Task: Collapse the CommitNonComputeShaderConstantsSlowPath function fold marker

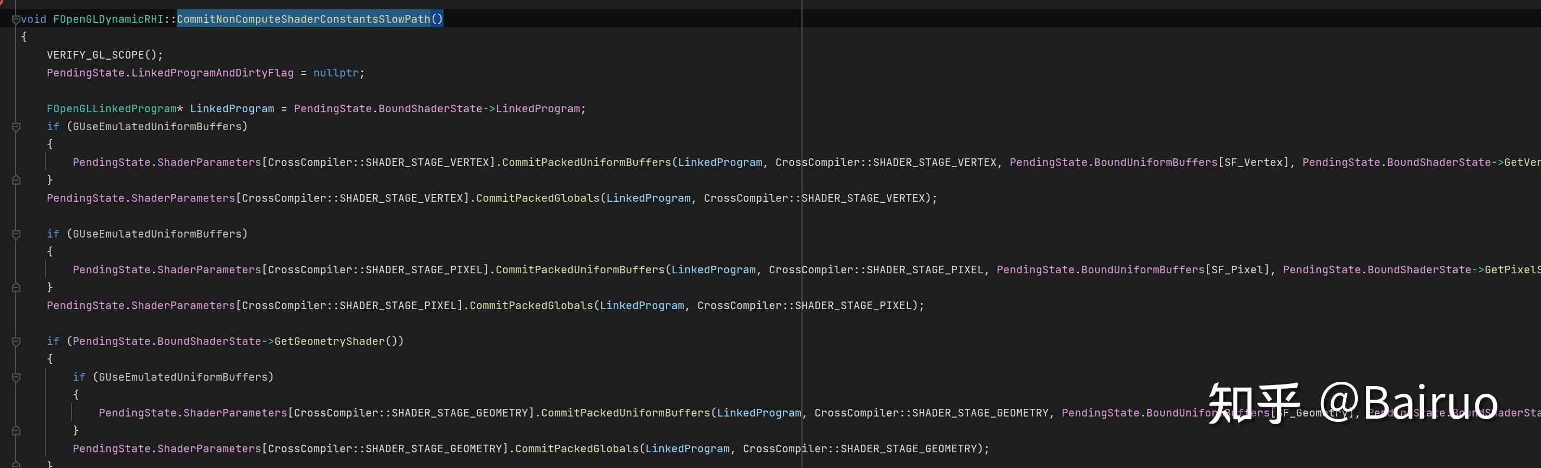Action: pyautogui.click(x=16, y=19)
